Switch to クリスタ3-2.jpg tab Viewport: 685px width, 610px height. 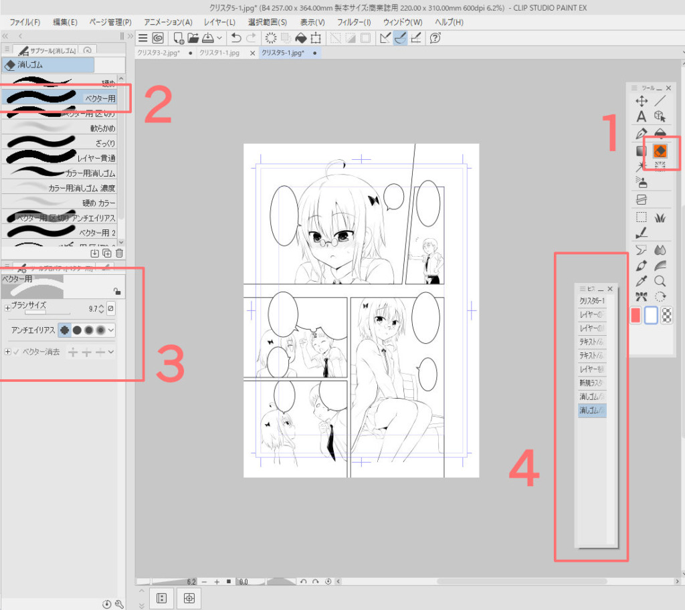coord(158,53)
